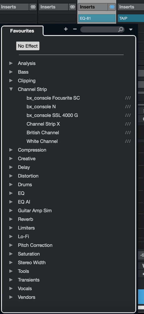This screenshot has height=314, width=144.
Task: Collapse the Channel Strip category
Action: click(x=11, y=89)
